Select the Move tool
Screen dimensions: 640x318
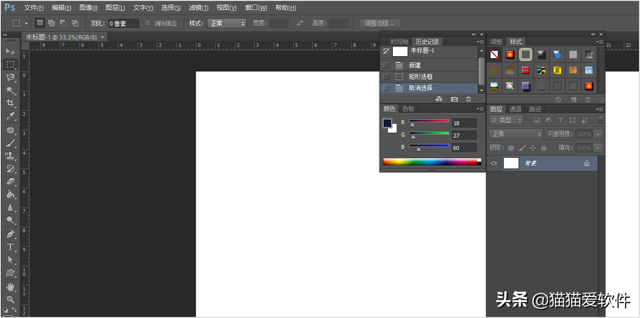10,51
